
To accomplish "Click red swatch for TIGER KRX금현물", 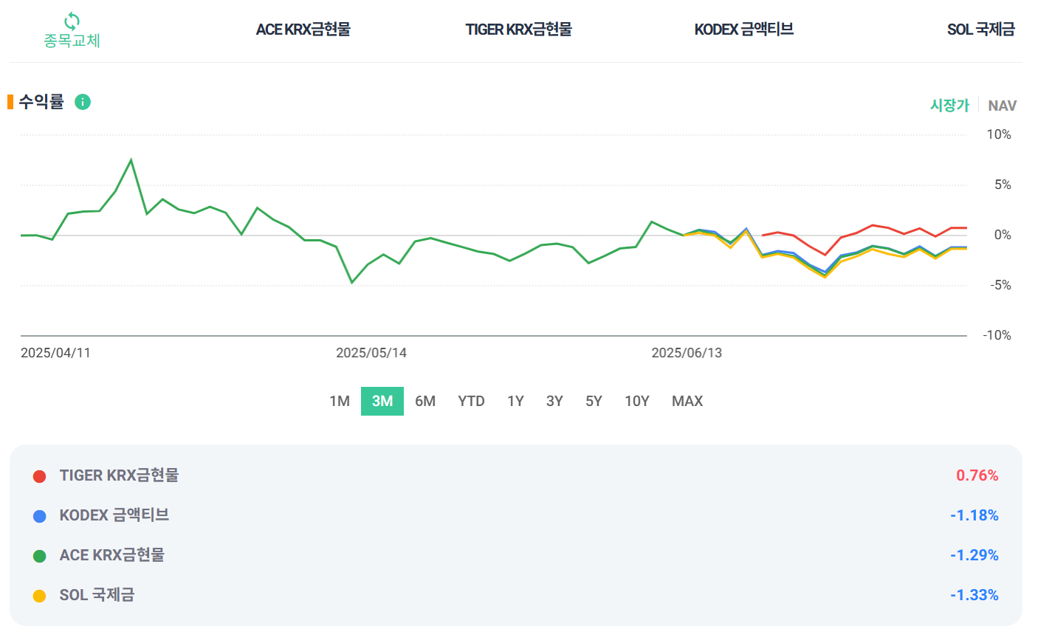I will [40, 476].
